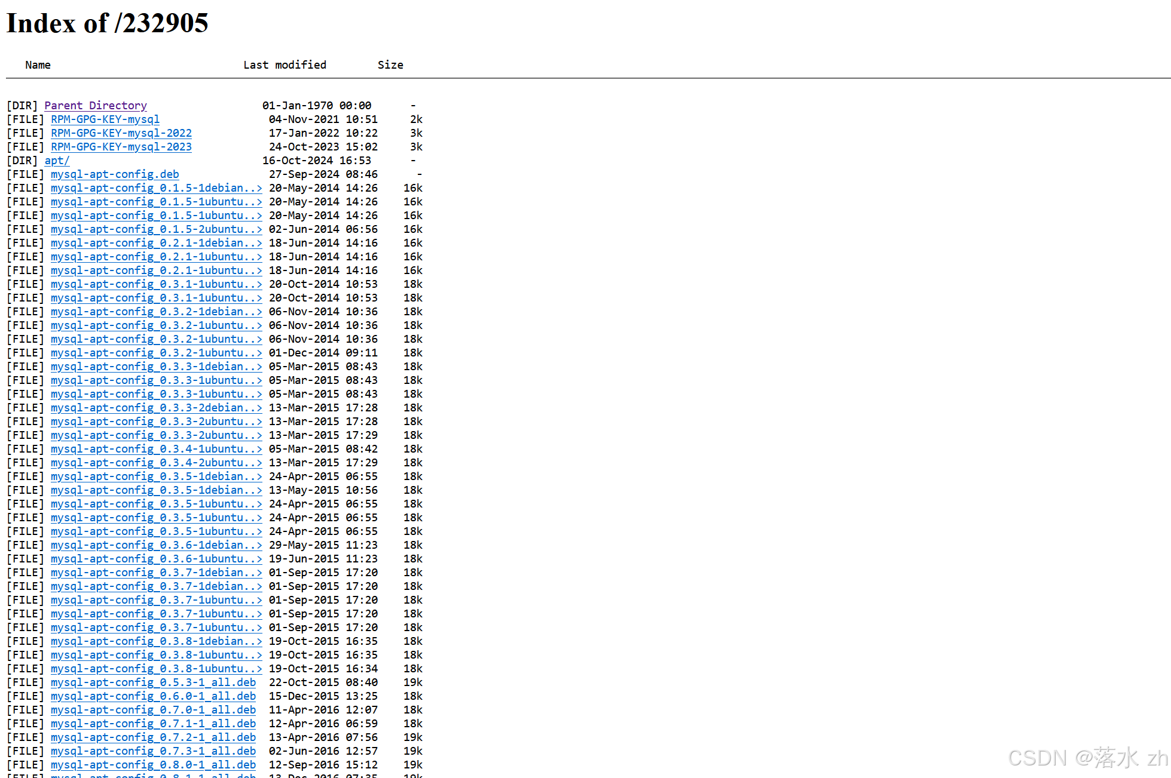
Task: Download mysql-apt-config.deb file
Action: point(115,174)
